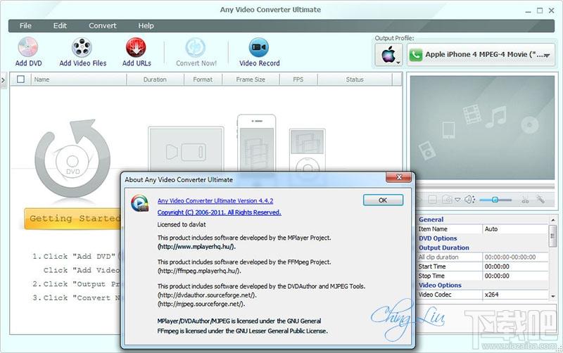563x353 pixels.
Task: Open the File menu
Action: [x=25, y=26]
